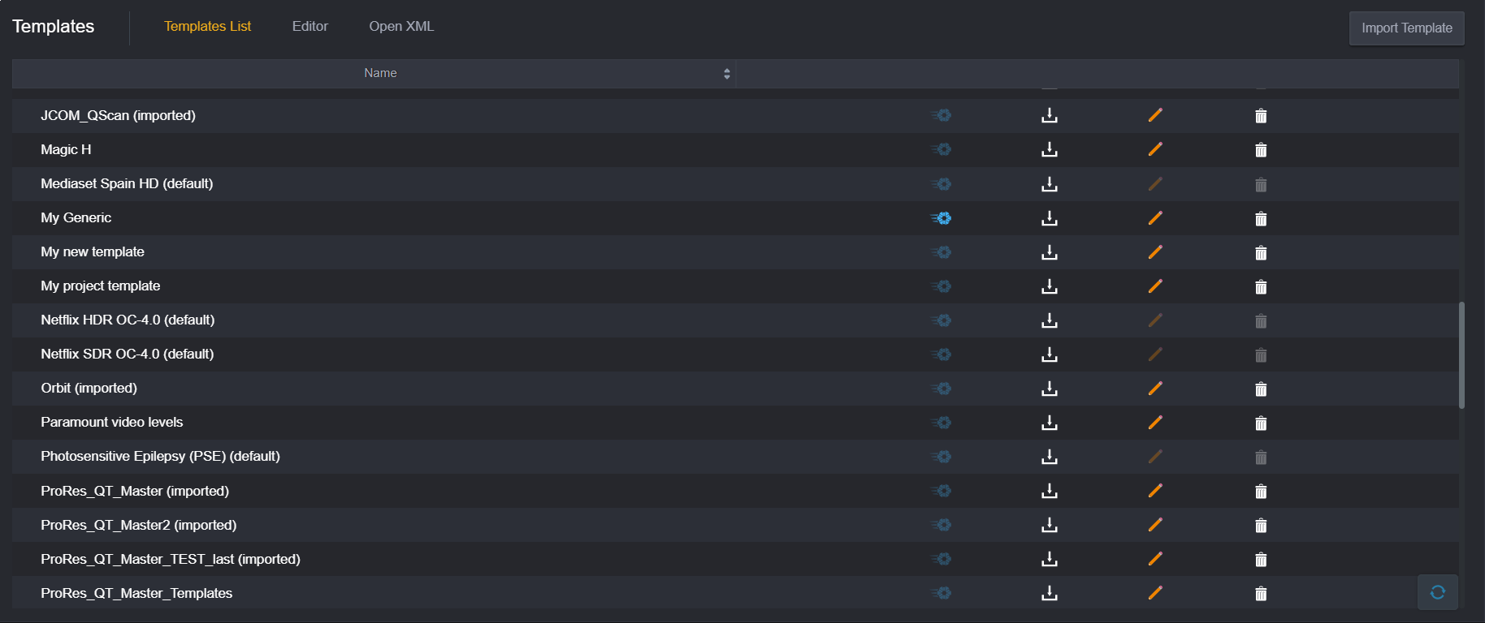Select the Mediaset Spain HD (default) row
Image resolution: width=1485 pixels, height=623 pixels.
point(735,184)
